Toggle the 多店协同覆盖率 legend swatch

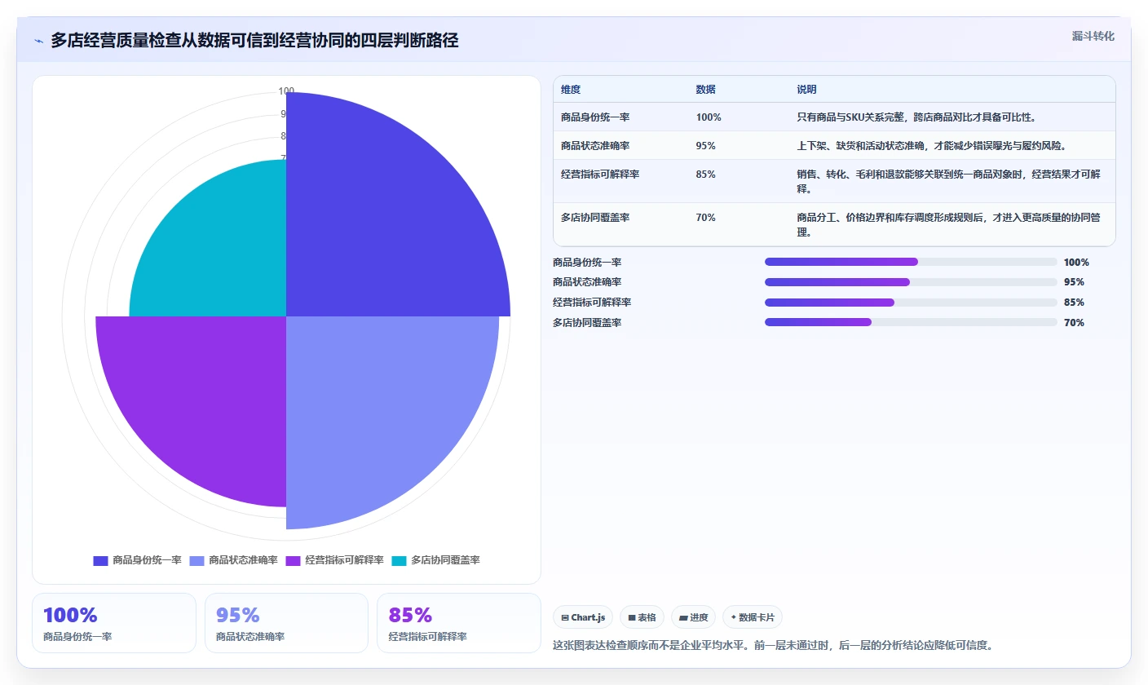(399, 561)
